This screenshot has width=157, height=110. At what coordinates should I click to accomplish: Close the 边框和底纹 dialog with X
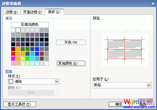[x=153, y=3]
